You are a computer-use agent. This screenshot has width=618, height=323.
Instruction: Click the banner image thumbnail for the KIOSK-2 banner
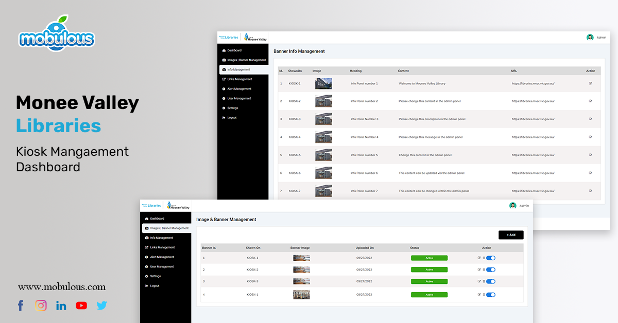(301, 270)
